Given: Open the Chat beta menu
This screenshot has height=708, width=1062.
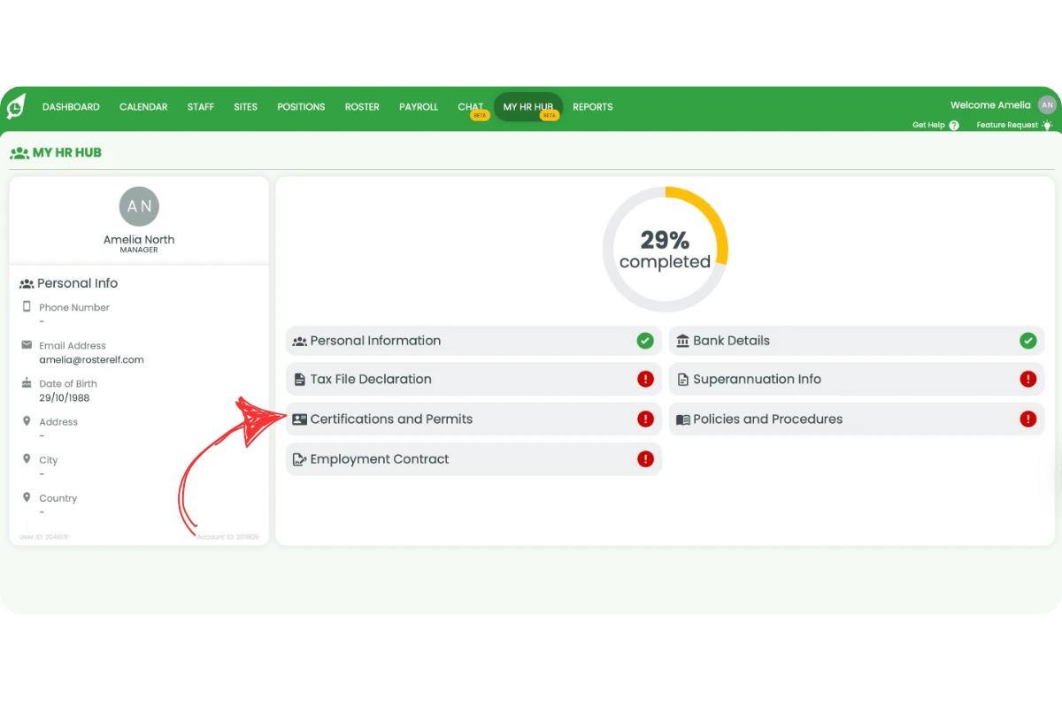Looking at the screenshot, I should [472, 108].
